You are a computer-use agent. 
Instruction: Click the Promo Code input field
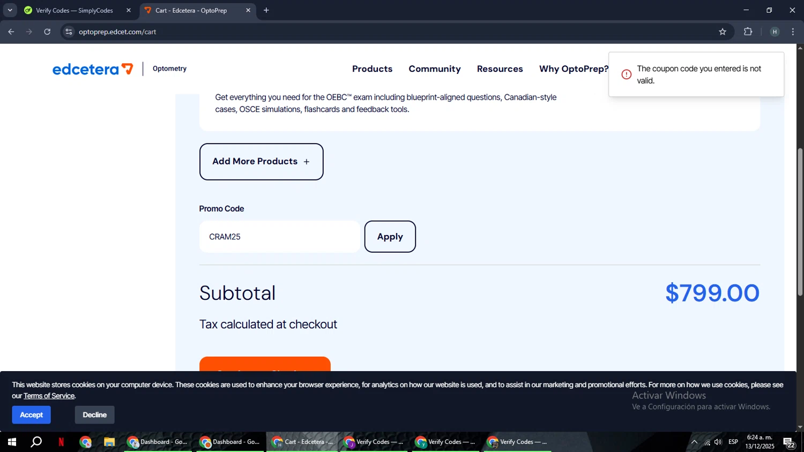280,237
